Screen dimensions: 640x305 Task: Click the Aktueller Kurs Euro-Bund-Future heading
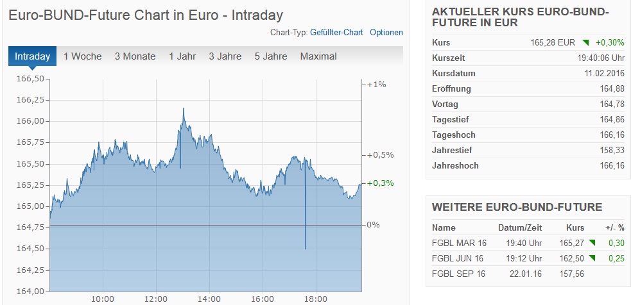(x=521, y=17)
